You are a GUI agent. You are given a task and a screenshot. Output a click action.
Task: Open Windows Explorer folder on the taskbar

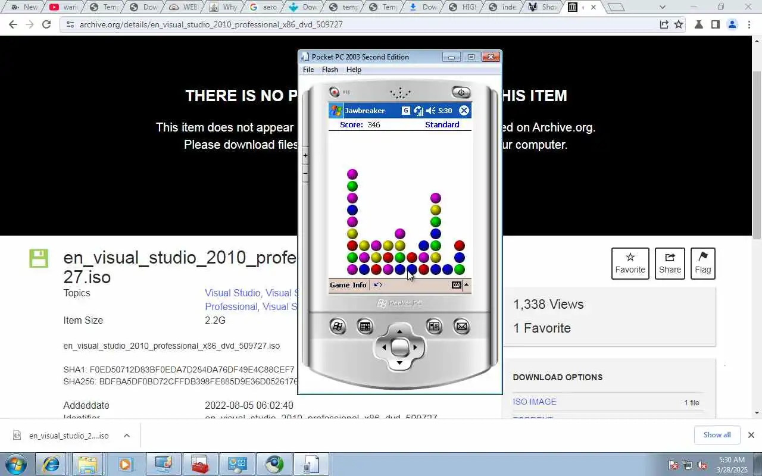tap(87, 464)
